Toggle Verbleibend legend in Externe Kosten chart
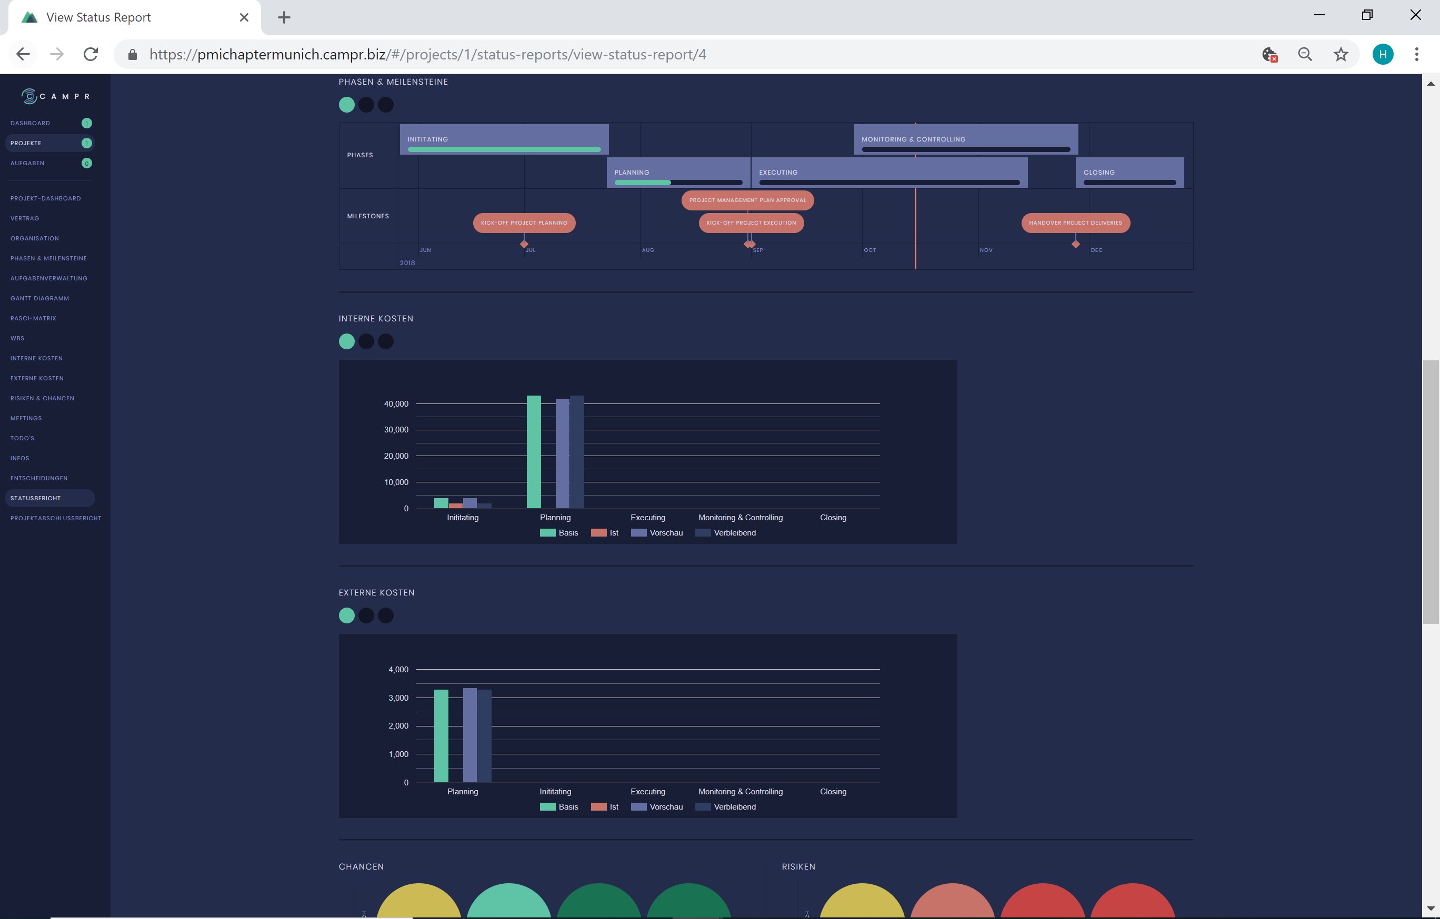1440x919 pixels. (726, 807)
